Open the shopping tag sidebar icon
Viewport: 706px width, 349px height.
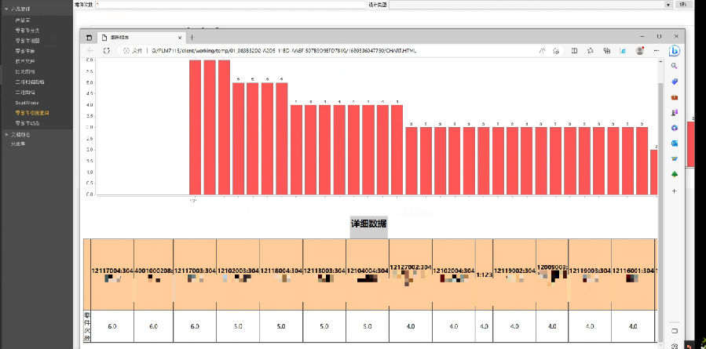pyautogui.click(x=674, y=82)
